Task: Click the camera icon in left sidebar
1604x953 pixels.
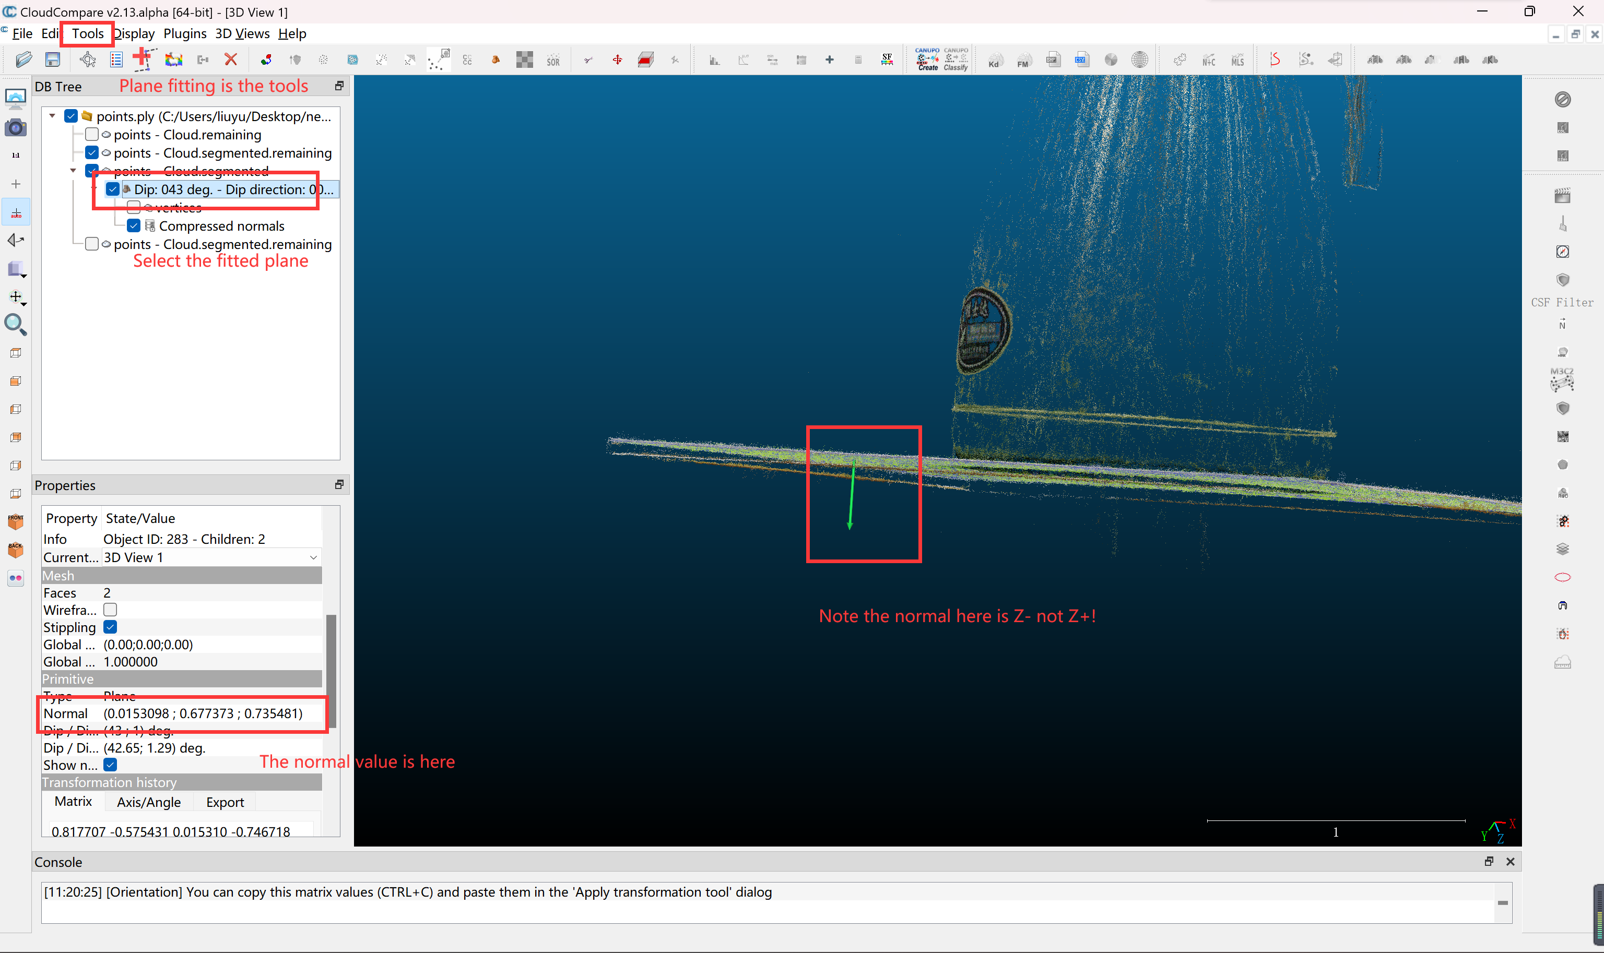Action: pyautogui.click(x=16, y=128)
